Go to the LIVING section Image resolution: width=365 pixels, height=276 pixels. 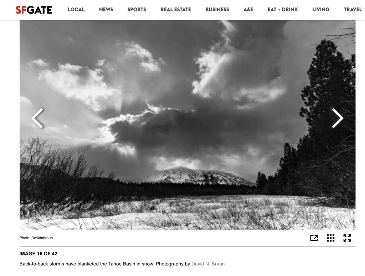click(321, 10)
